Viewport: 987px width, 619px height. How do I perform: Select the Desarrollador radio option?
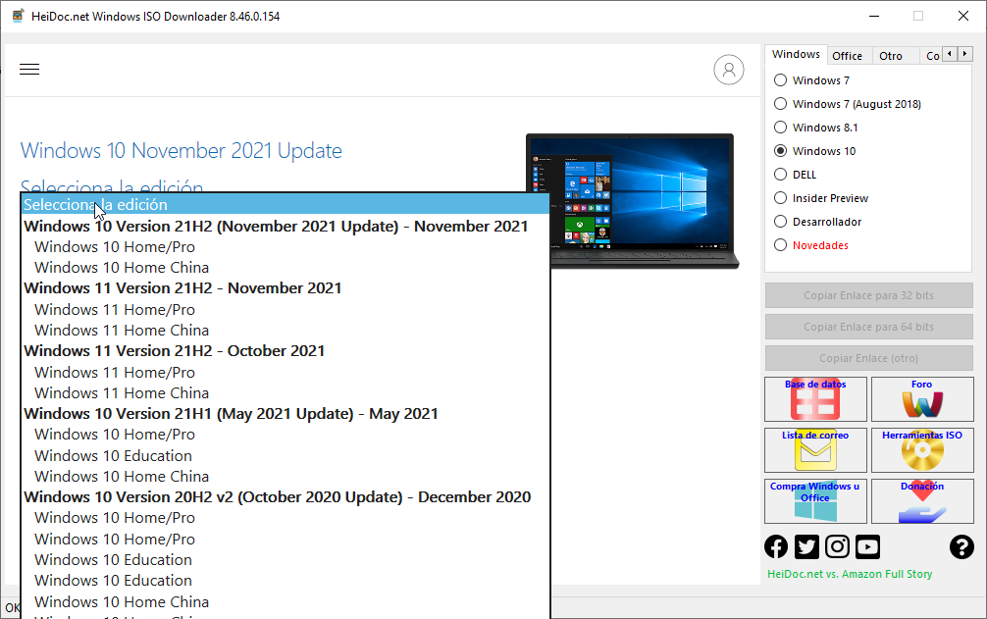click(x=817, y=222)
